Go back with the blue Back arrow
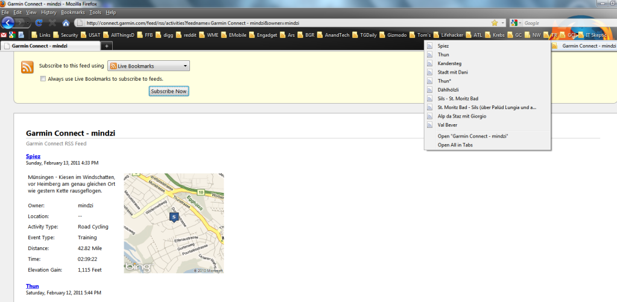Viewport: 617px width, 302px height. tap(8, 22)
